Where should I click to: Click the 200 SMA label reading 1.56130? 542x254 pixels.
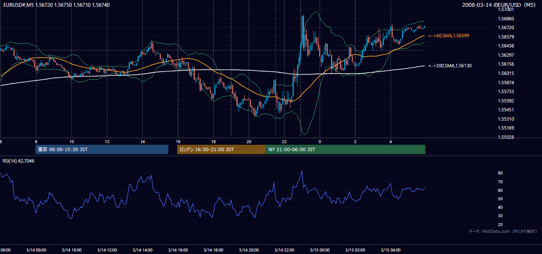[450, 66]
